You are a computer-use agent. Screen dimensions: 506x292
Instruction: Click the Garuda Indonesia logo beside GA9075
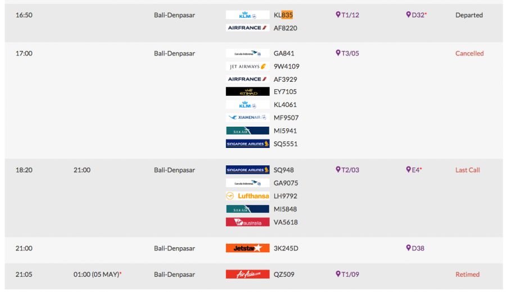247,183
